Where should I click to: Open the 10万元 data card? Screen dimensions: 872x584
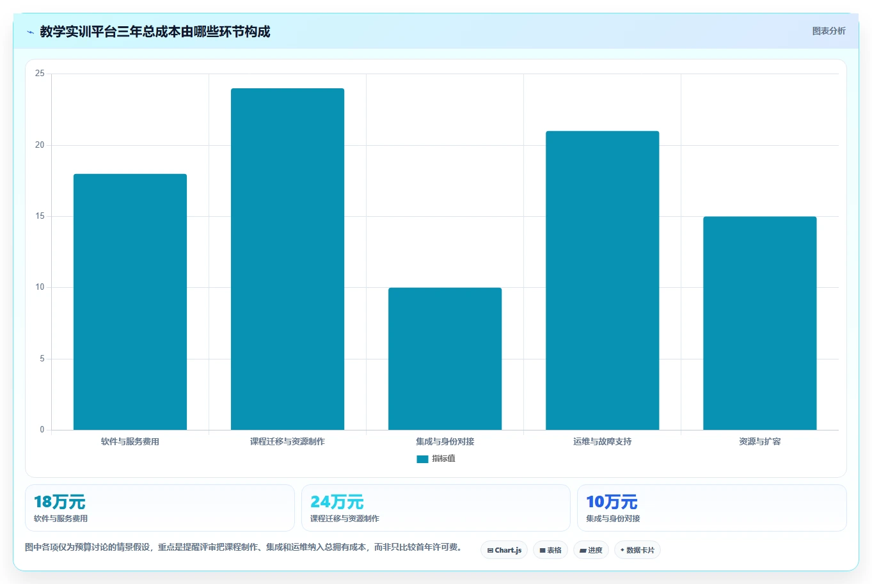point(711,508)
